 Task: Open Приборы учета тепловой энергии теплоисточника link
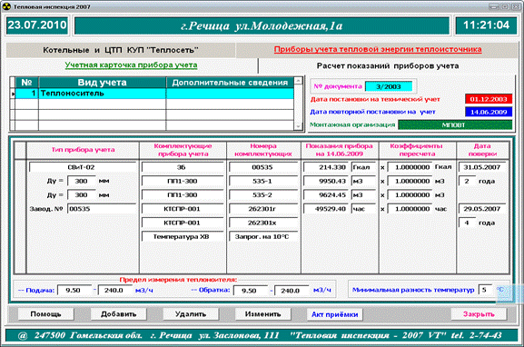tap(378, 49)
